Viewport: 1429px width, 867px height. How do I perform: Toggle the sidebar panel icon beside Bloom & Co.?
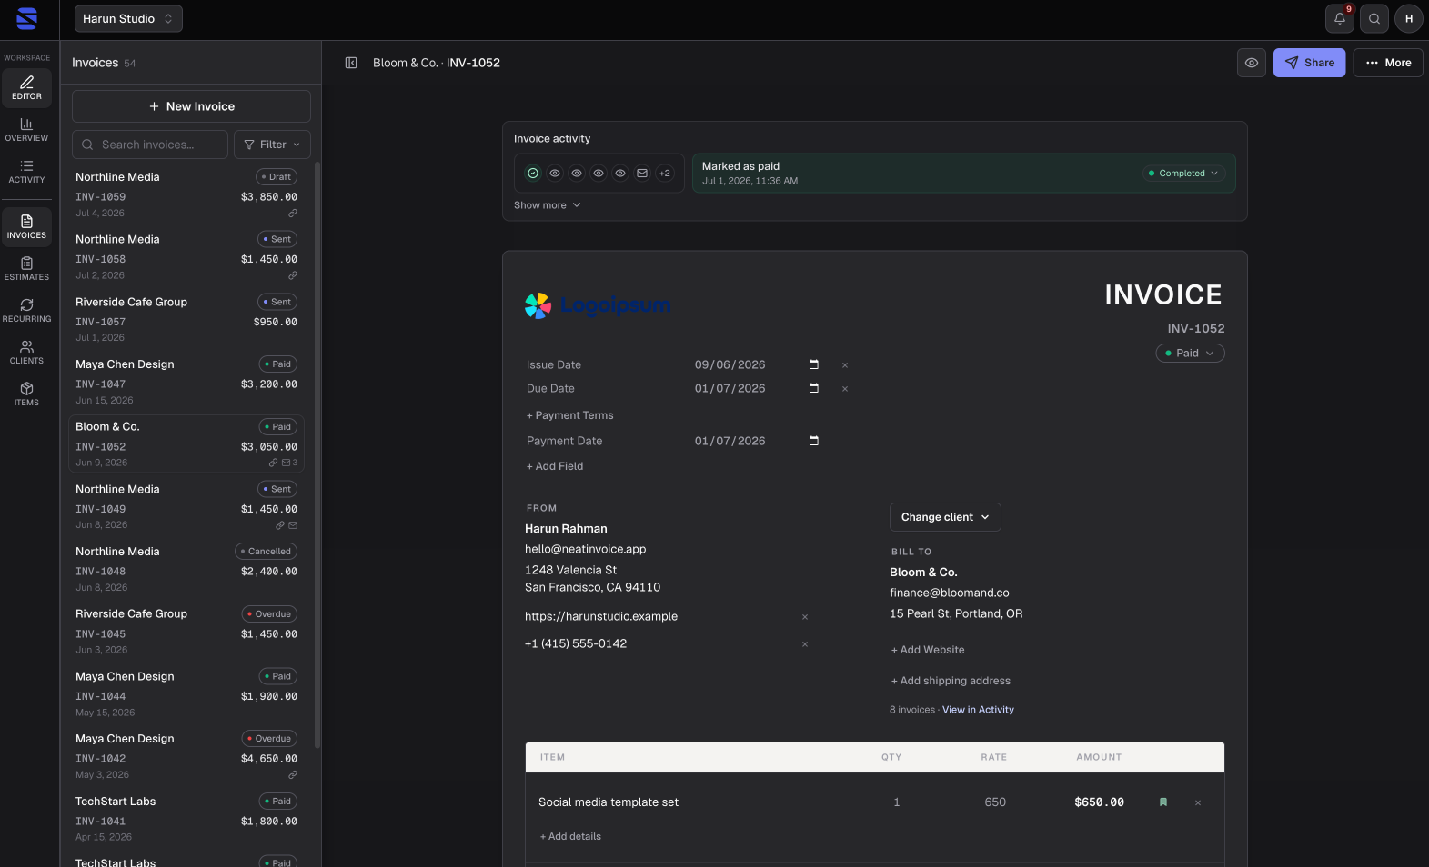coord(351,63)
